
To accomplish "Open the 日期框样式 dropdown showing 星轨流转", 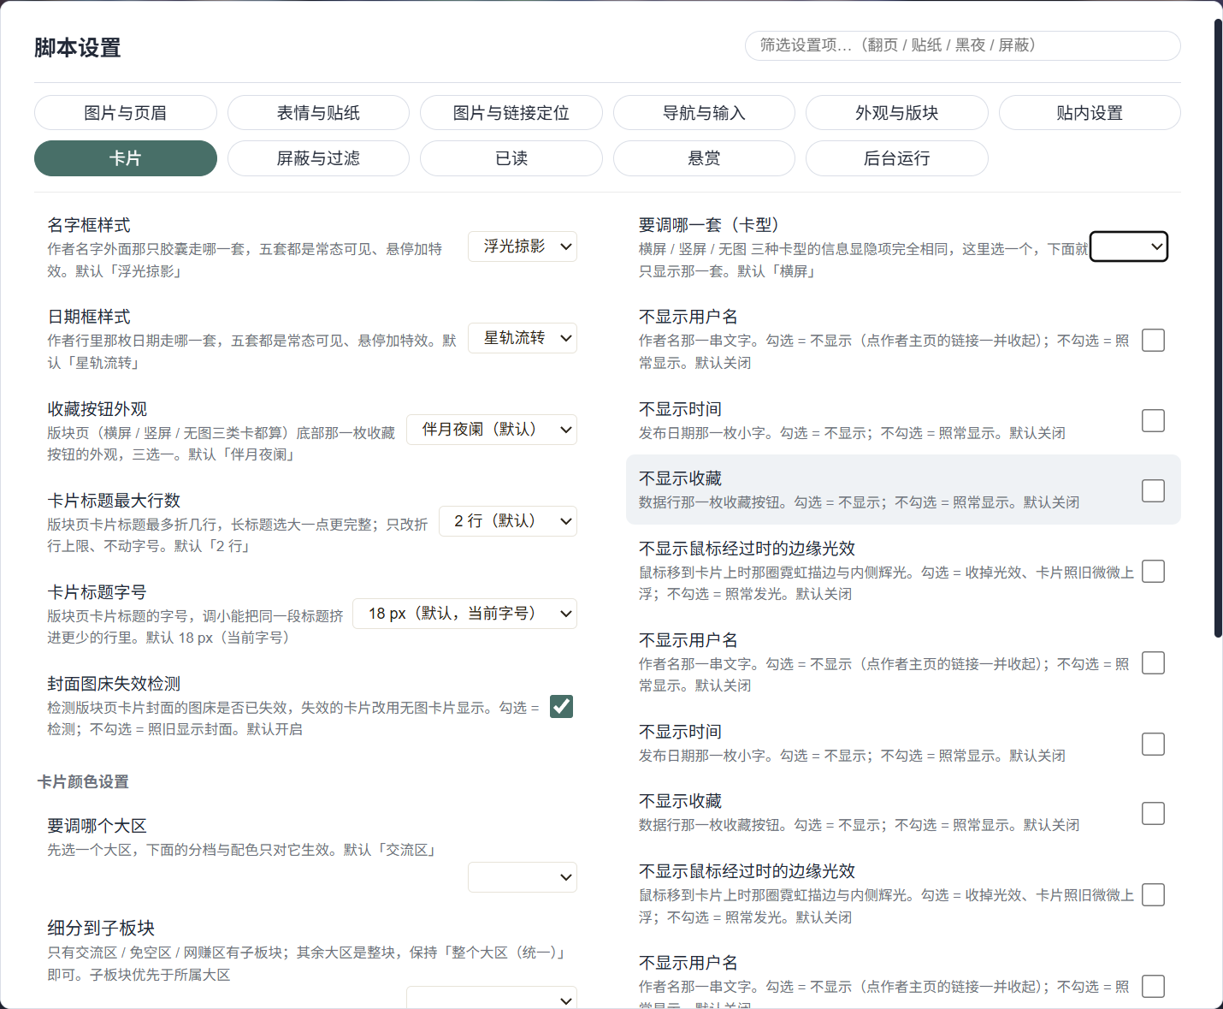I will pyautogui.click(x=523, y=338).
